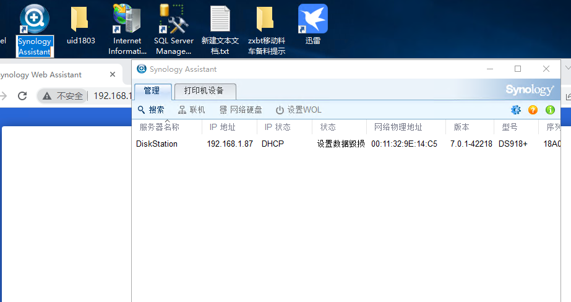
Task: Select the DiskStation server row
Action: [x=157, y=144]
